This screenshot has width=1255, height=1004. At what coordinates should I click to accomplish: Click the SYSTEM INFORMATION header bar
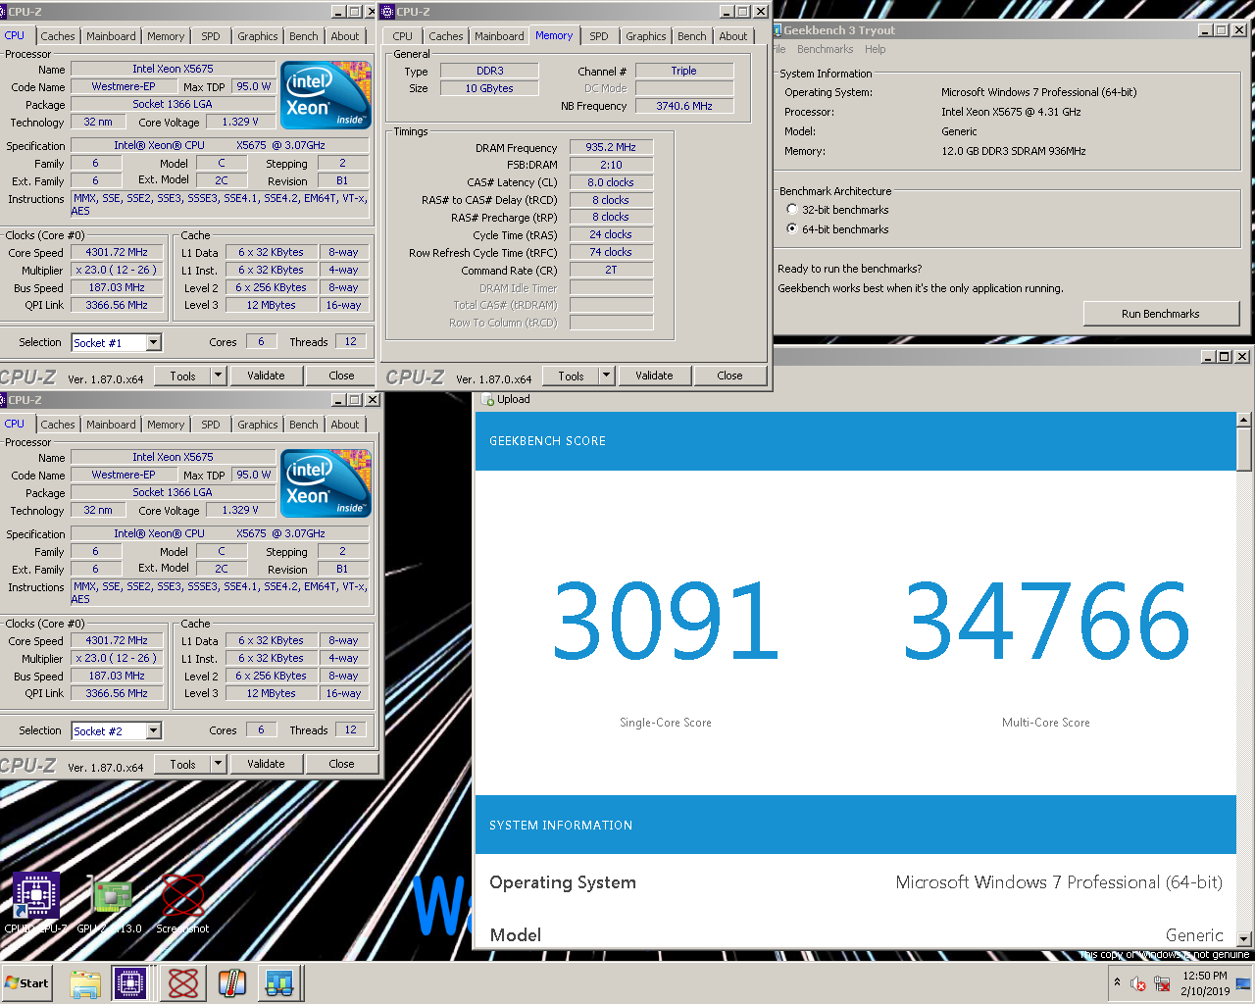856,825
